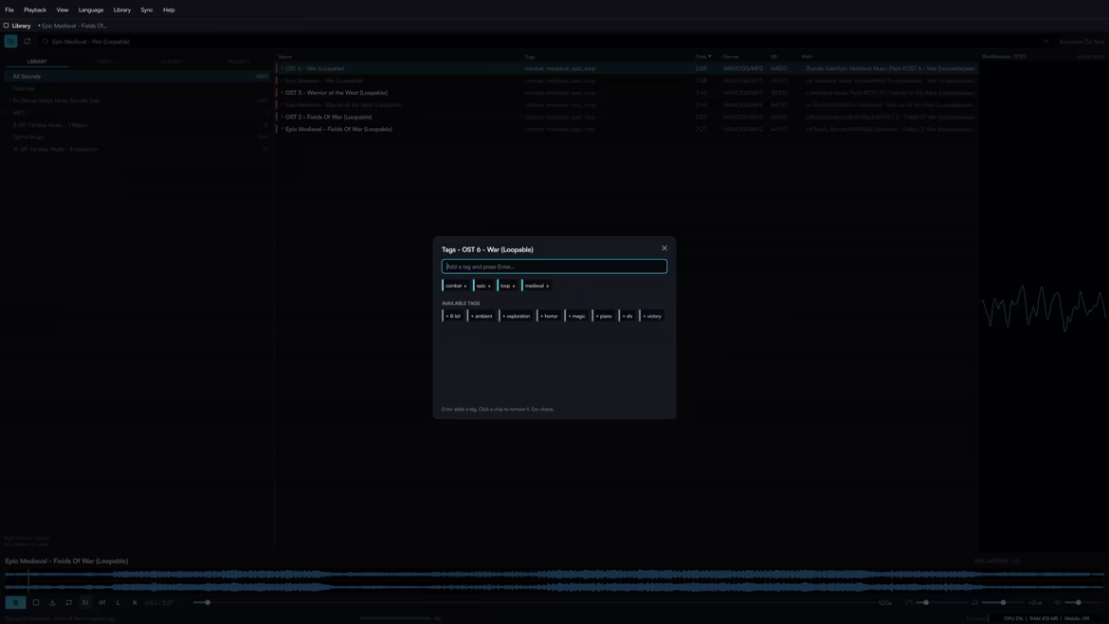The width and height of the screenshot is (1109, 624).
Task: Toggle the auto-play next track icon
Action: click(85, 603)
